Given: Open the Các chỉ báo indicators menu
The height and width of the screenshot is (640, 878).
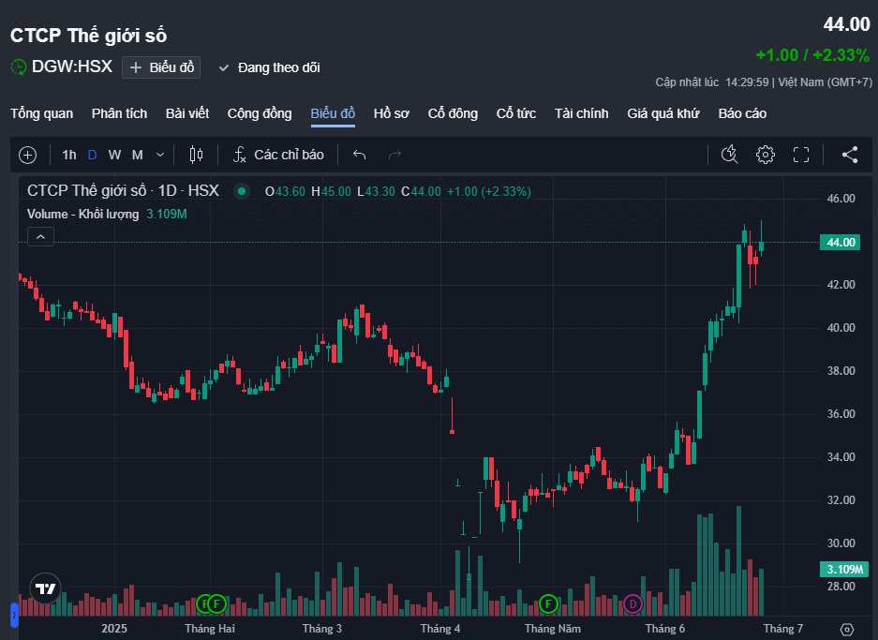Looking at the screenshot, I should [x=278, y=155].
